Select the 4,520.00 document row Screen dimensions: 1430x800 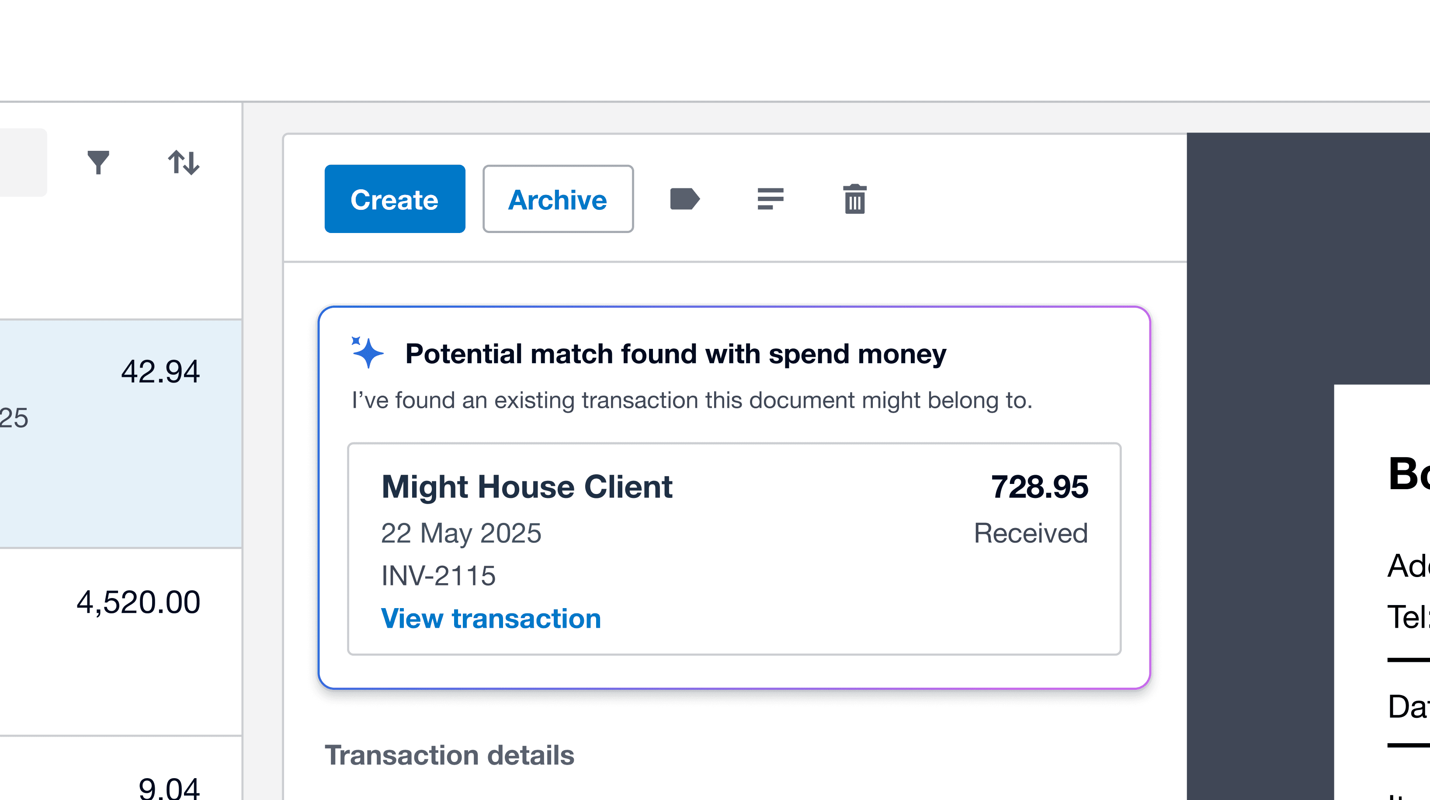(121, 642)
